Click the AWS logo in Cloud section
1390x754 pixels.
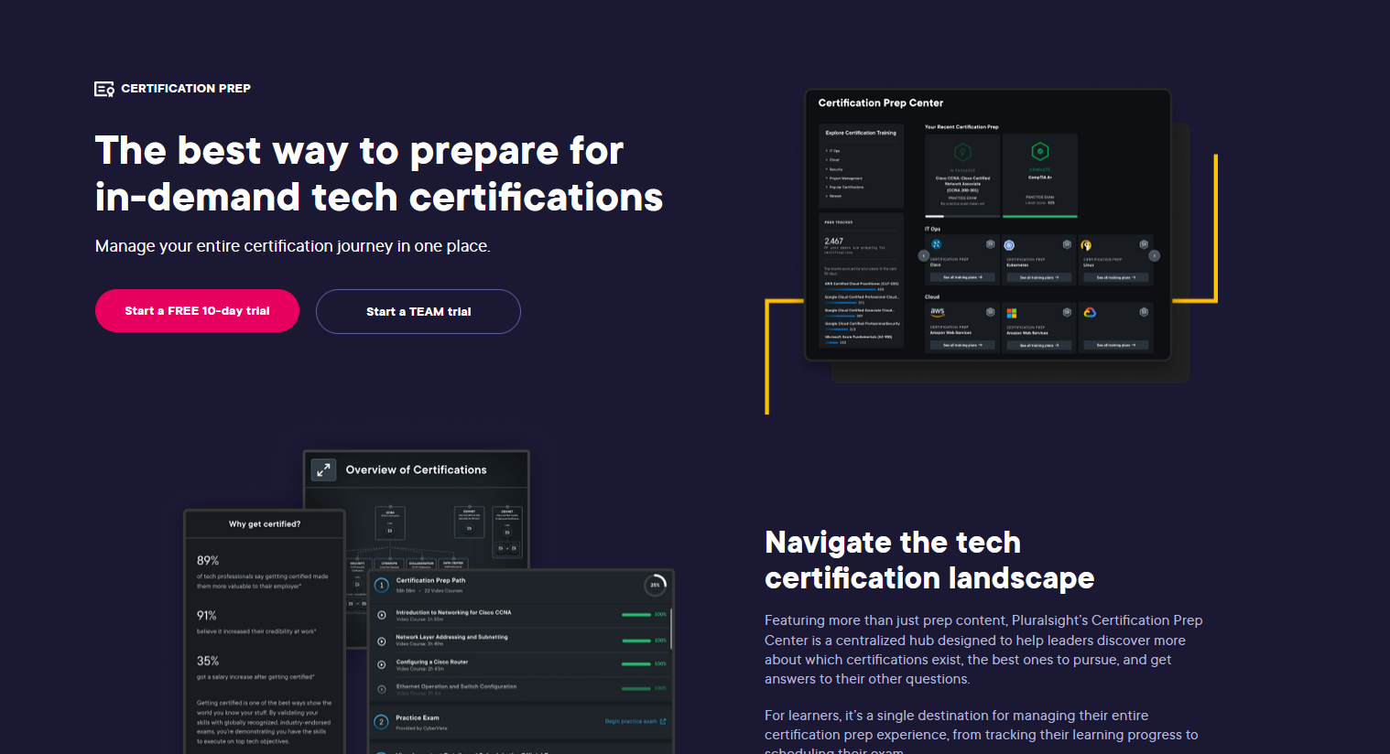tap(937, 312)
